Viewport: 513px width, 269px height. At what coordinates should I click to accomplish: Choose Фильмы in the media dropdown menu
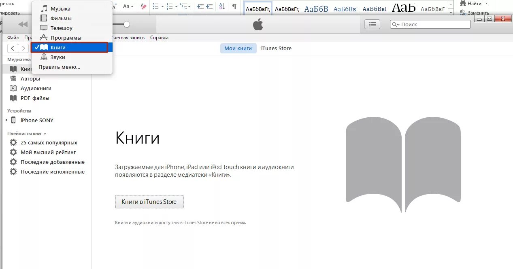(x=72, y=18)
